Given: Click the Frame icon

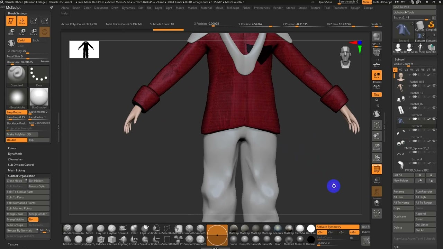Looking at the screenshot, I should [377, 124].
